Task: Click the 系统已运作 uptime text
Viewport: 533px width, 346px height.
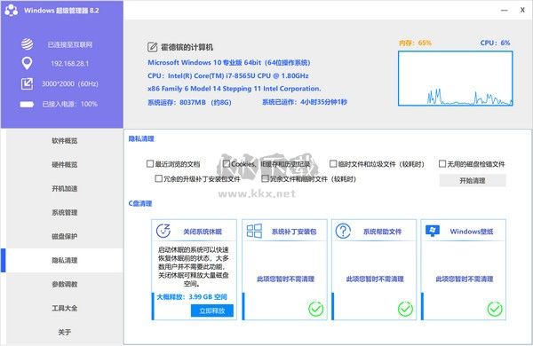Action: tap(305, 102)
